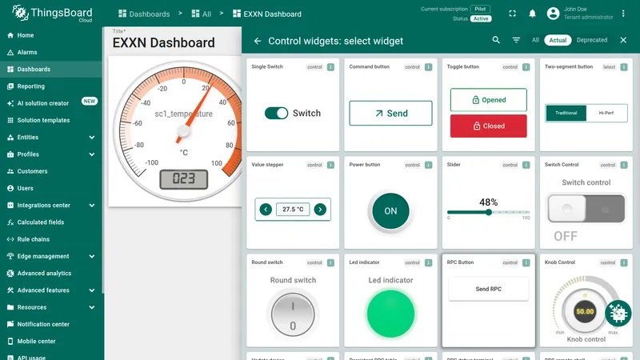
Task: Show info for Switch Control widget
Action: [624, 165]
